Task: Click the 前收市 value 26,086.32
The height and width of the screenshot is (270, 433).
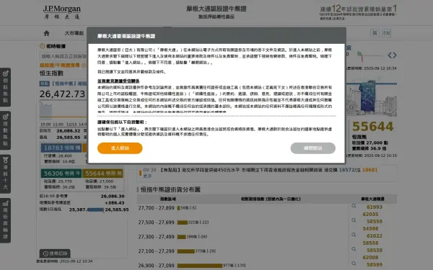Action: coord(69,131)
